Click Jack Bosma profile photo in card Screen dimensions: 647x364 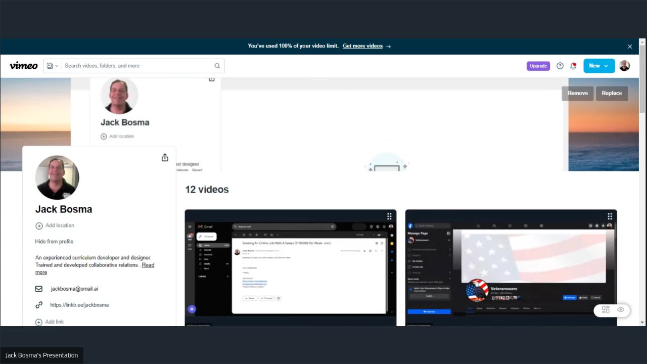[57, 177]
